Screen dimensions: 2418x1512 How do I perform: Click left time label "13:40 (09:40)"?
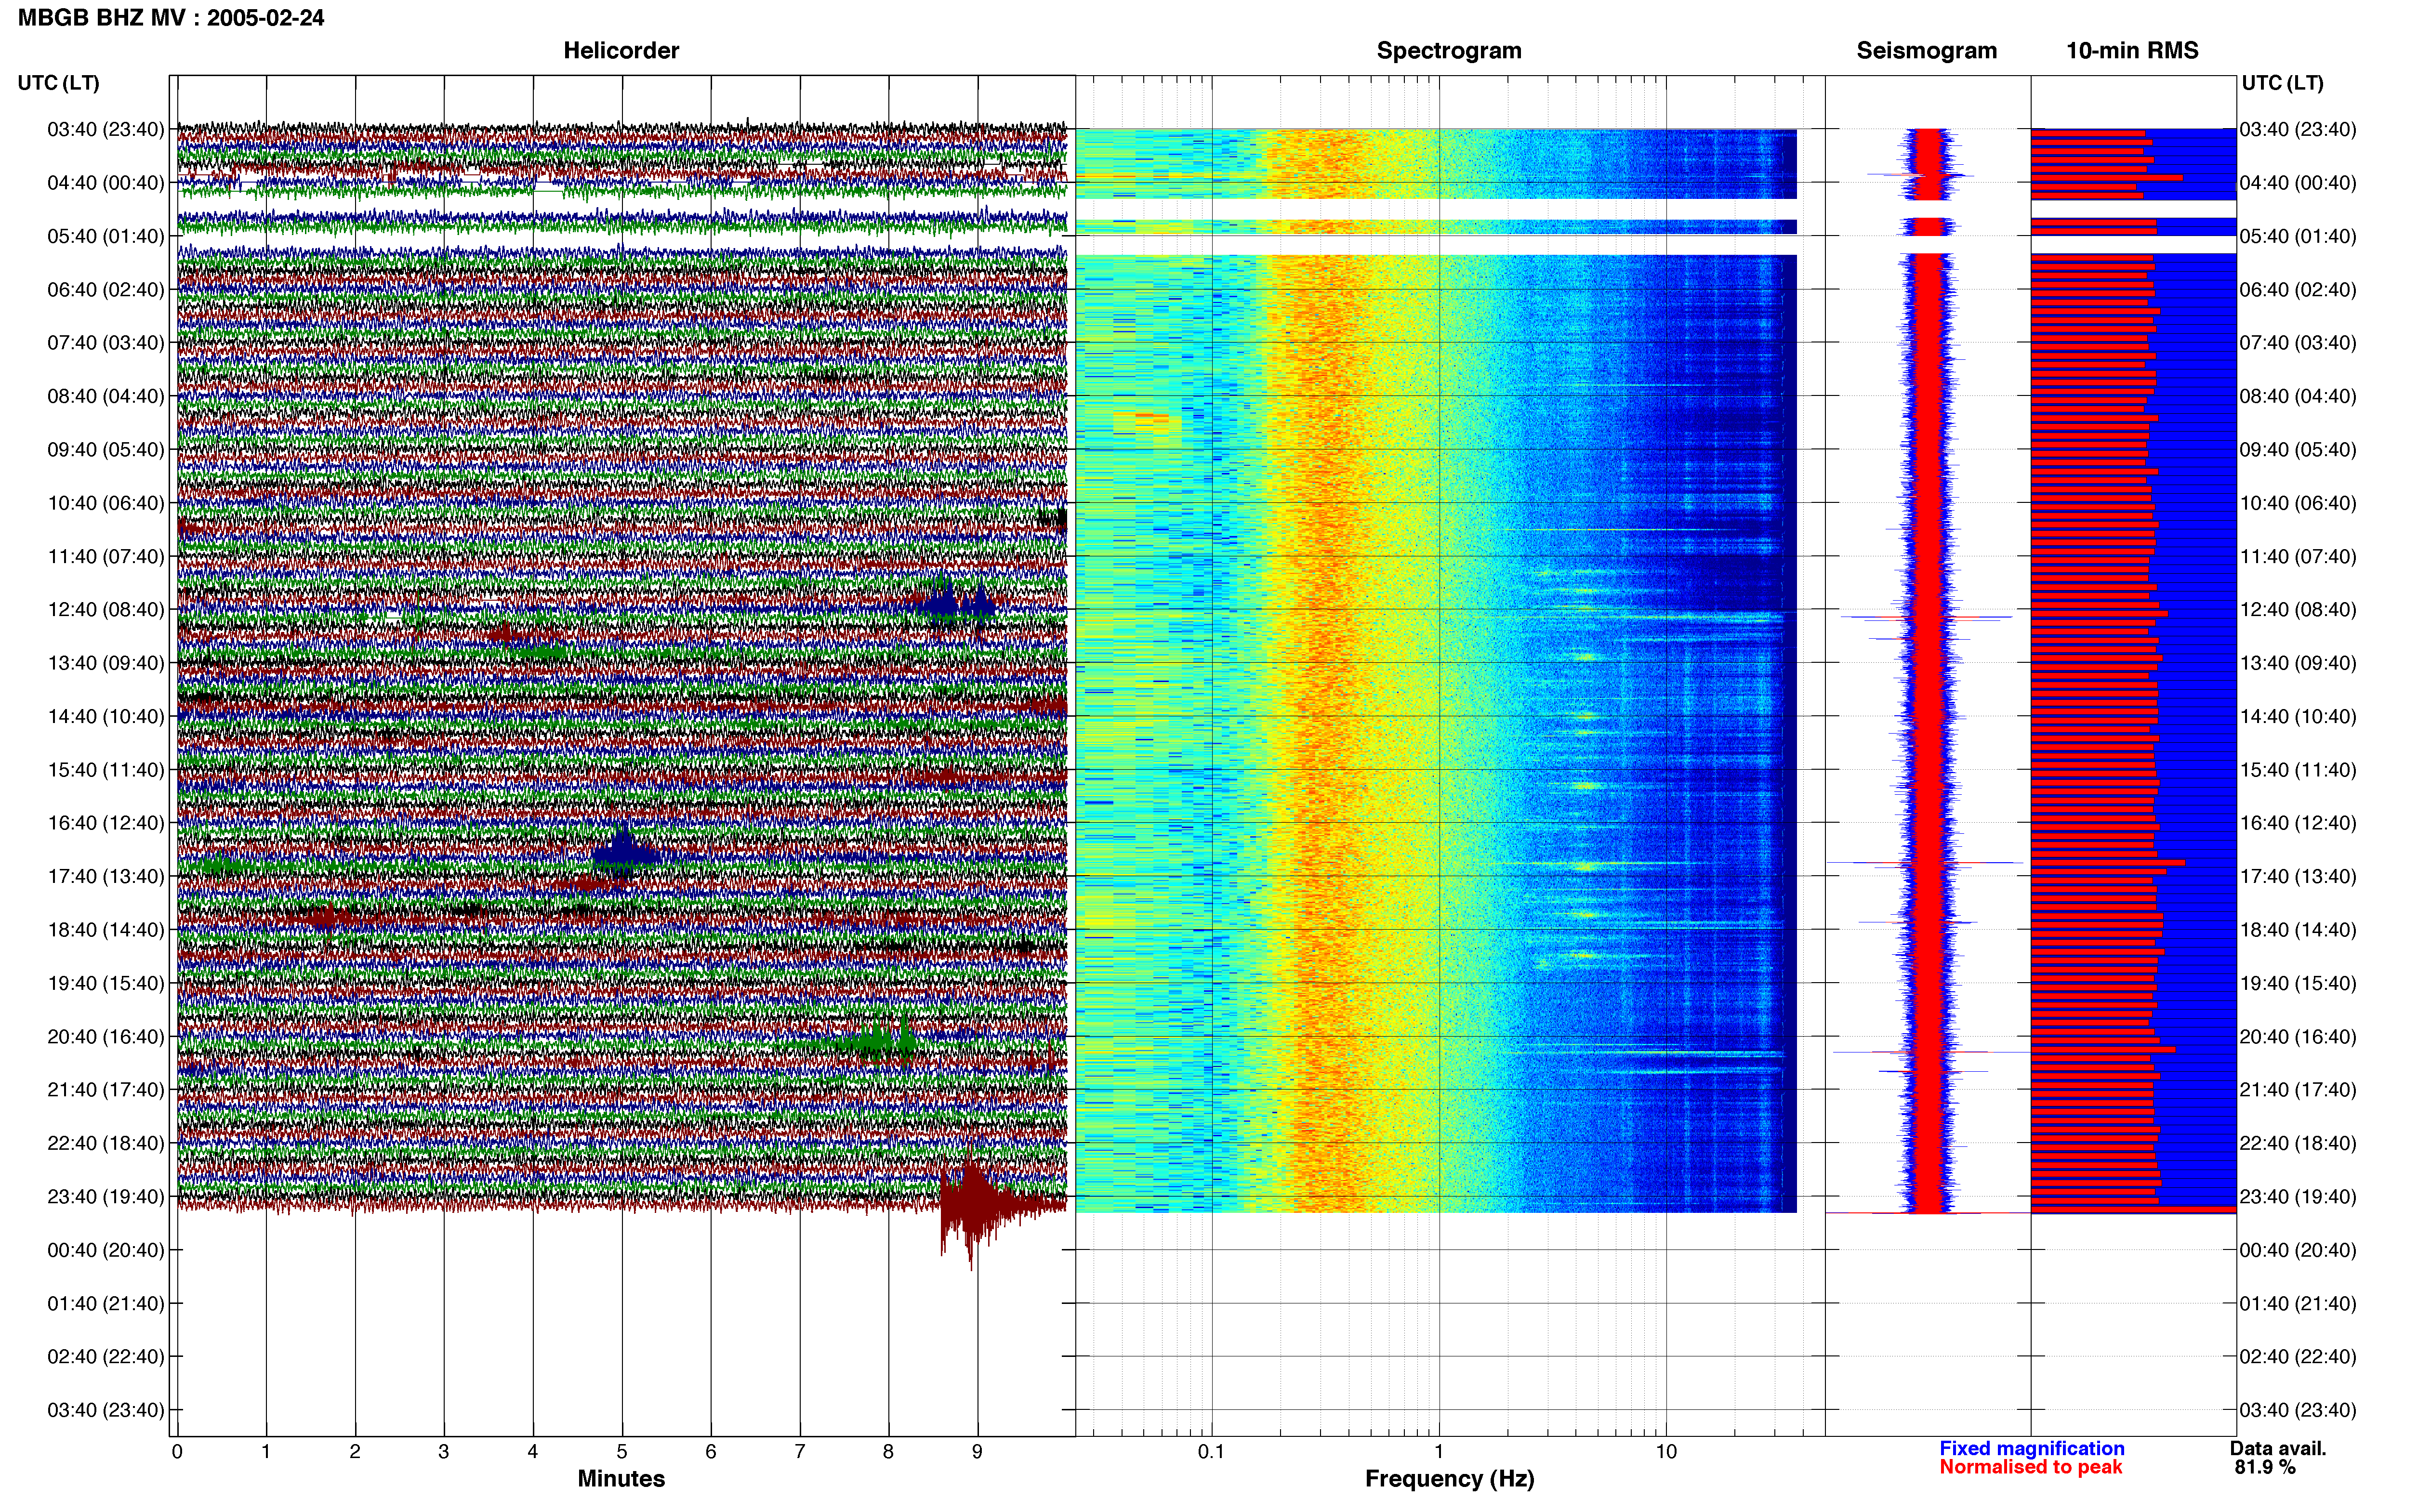[x=106, y=663]
